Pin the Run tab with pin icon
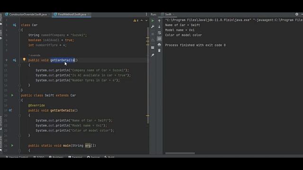The width and height of the screenshot is (303, 170). click(152, 55)
